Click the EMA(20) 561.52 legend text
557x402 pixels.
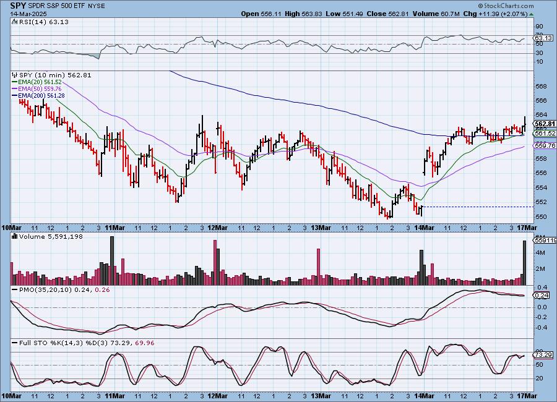(x=40, y=82)
